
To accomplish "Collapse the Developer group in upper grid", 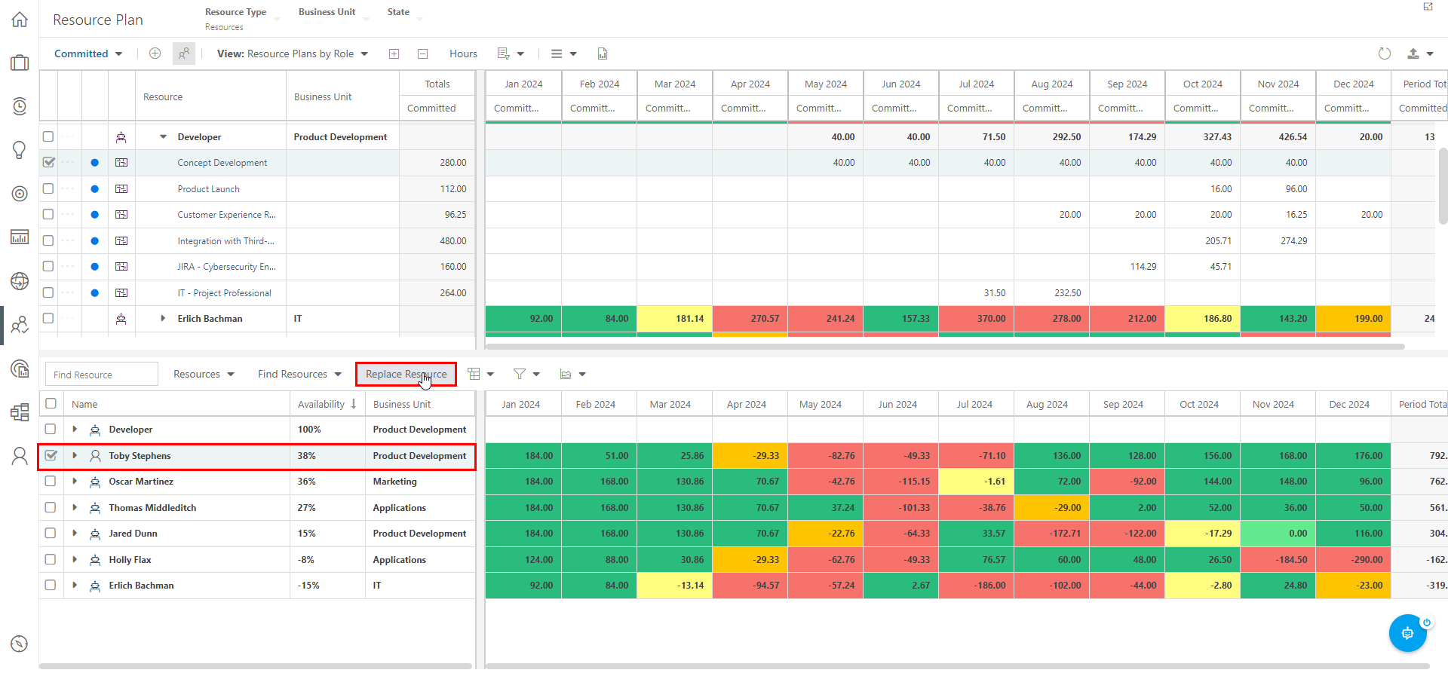I will coord(163,136).
